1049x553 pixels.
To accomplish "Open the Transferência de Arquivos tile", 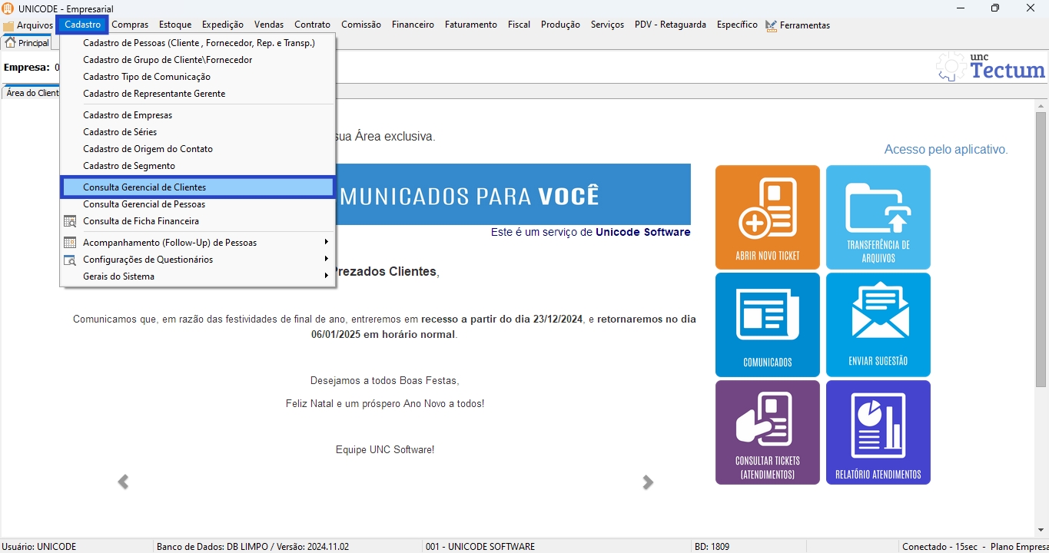I will tap(878, 217).
